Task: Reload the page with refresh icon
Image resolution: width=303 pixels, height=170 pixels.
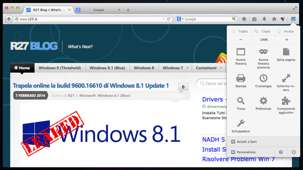Action: [169, 19]
